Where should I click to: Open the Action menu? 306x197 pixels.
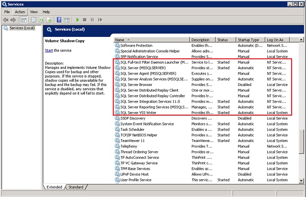click(x=20, y=12)
